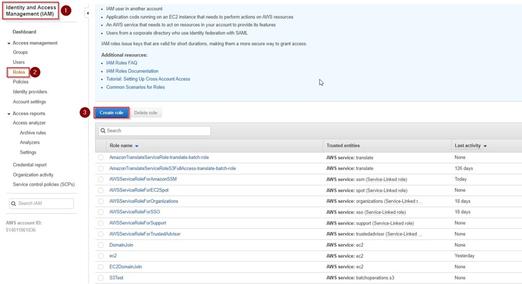Open AmazonTranslateServiceRoleS3FullAccess-translate-batch-role role
Image resolution: width=522 pixels, height=284 pixels.
172,169
